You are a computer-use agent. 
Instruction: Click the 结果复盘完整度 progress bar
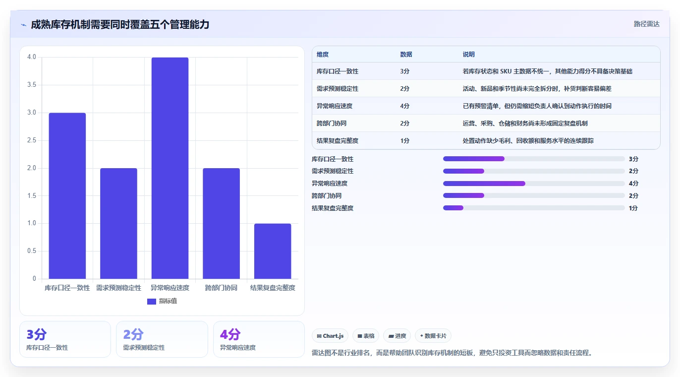point(534,208)
